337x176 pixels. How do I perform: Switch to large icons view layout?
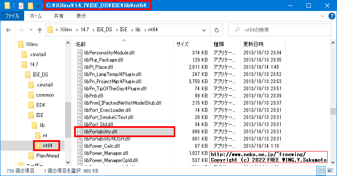point(330,171)
